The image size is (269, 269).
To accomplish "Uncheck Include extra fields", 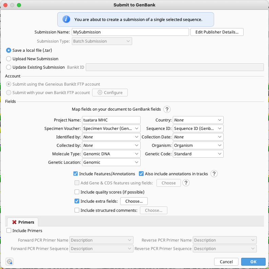I will (77, 201).
